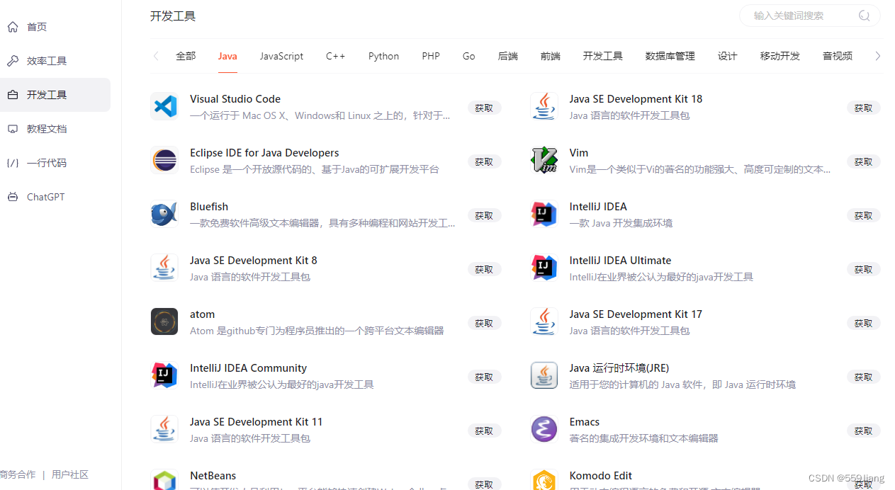Click the home icon beside 首页

point(13,27)
